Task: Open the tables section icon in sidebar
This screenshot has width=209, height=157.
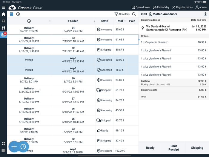Action: (4, 21)
